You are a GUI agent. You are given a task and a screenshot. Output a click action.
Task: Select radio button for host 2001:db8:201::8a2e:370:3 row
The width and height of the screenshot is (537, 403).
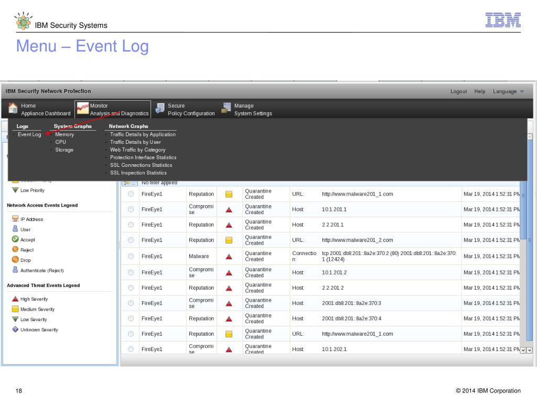pyautogui.click(x=131, y=303)
